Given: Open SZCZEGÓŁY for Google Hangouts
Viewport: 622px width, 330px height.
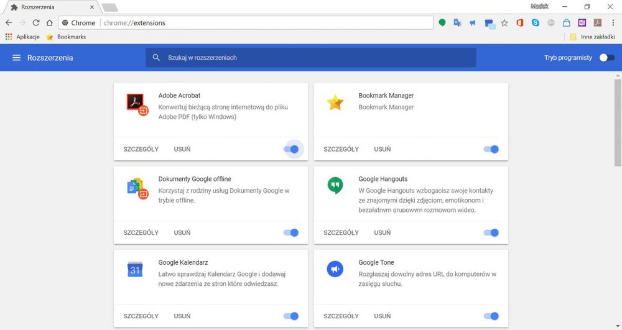Looking at the screenshot, I should click(x=341, y=232).
